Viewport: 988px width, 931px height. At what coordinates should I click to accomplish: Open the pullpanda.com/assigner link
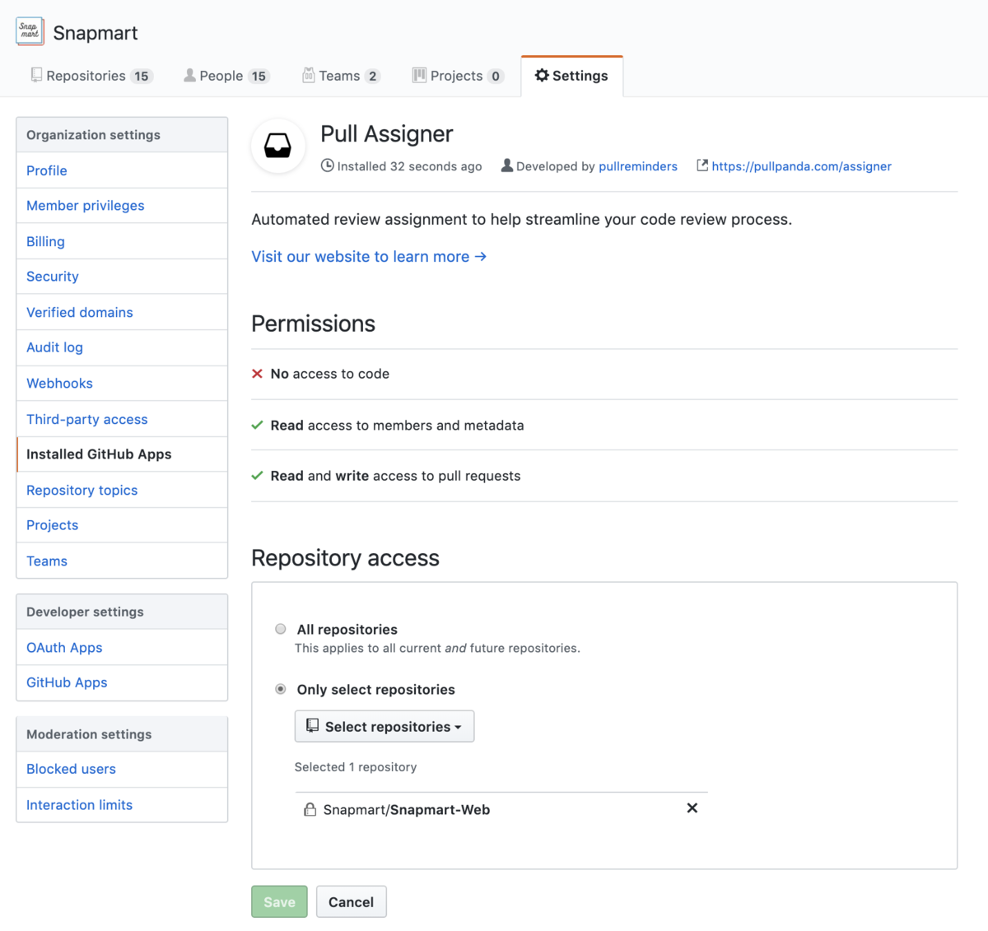tap(801, 166)
